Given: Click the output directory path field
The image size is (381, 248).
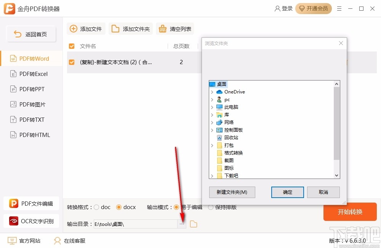Looking at the screenshot, I should coord(133,224).
